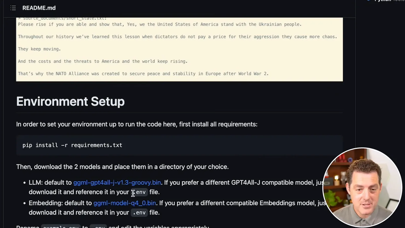
Task: Click the 'LLM: default to' bullet text
Action: click(50, 182)
